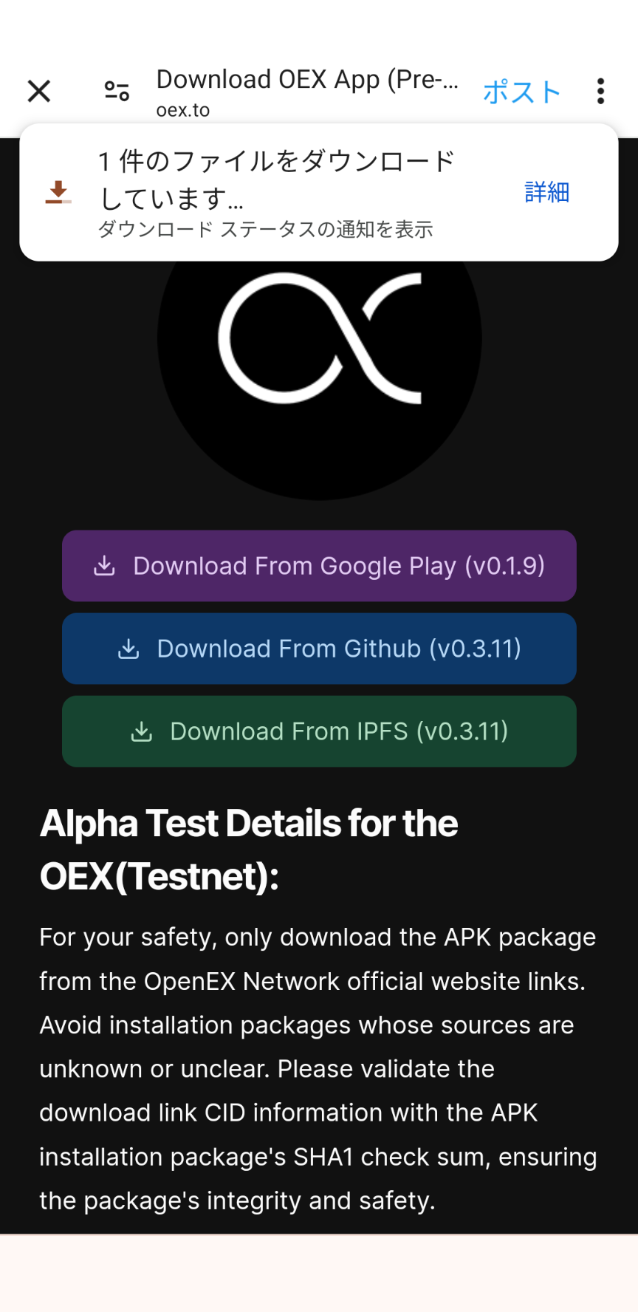This screenshot has height=1312, width=638.
Task: Tap ダウンロード ステータスの通知を表示 subtitle
Action: (265, 230)
